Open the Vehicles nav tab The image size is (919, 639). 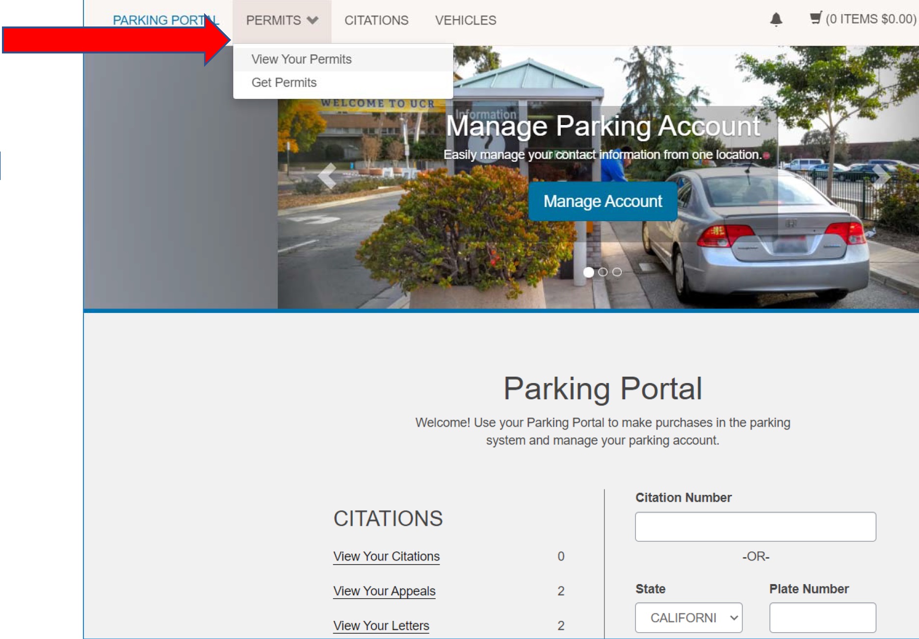[466, 21]
